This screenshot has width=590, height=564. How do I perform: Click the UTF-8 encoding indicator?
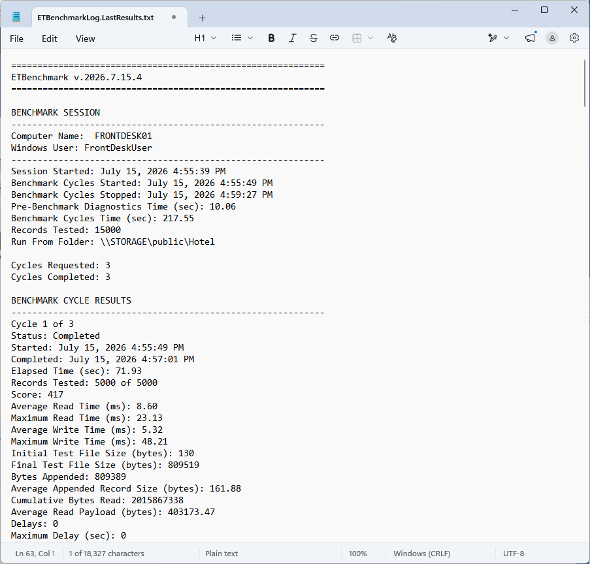(514, 554)
